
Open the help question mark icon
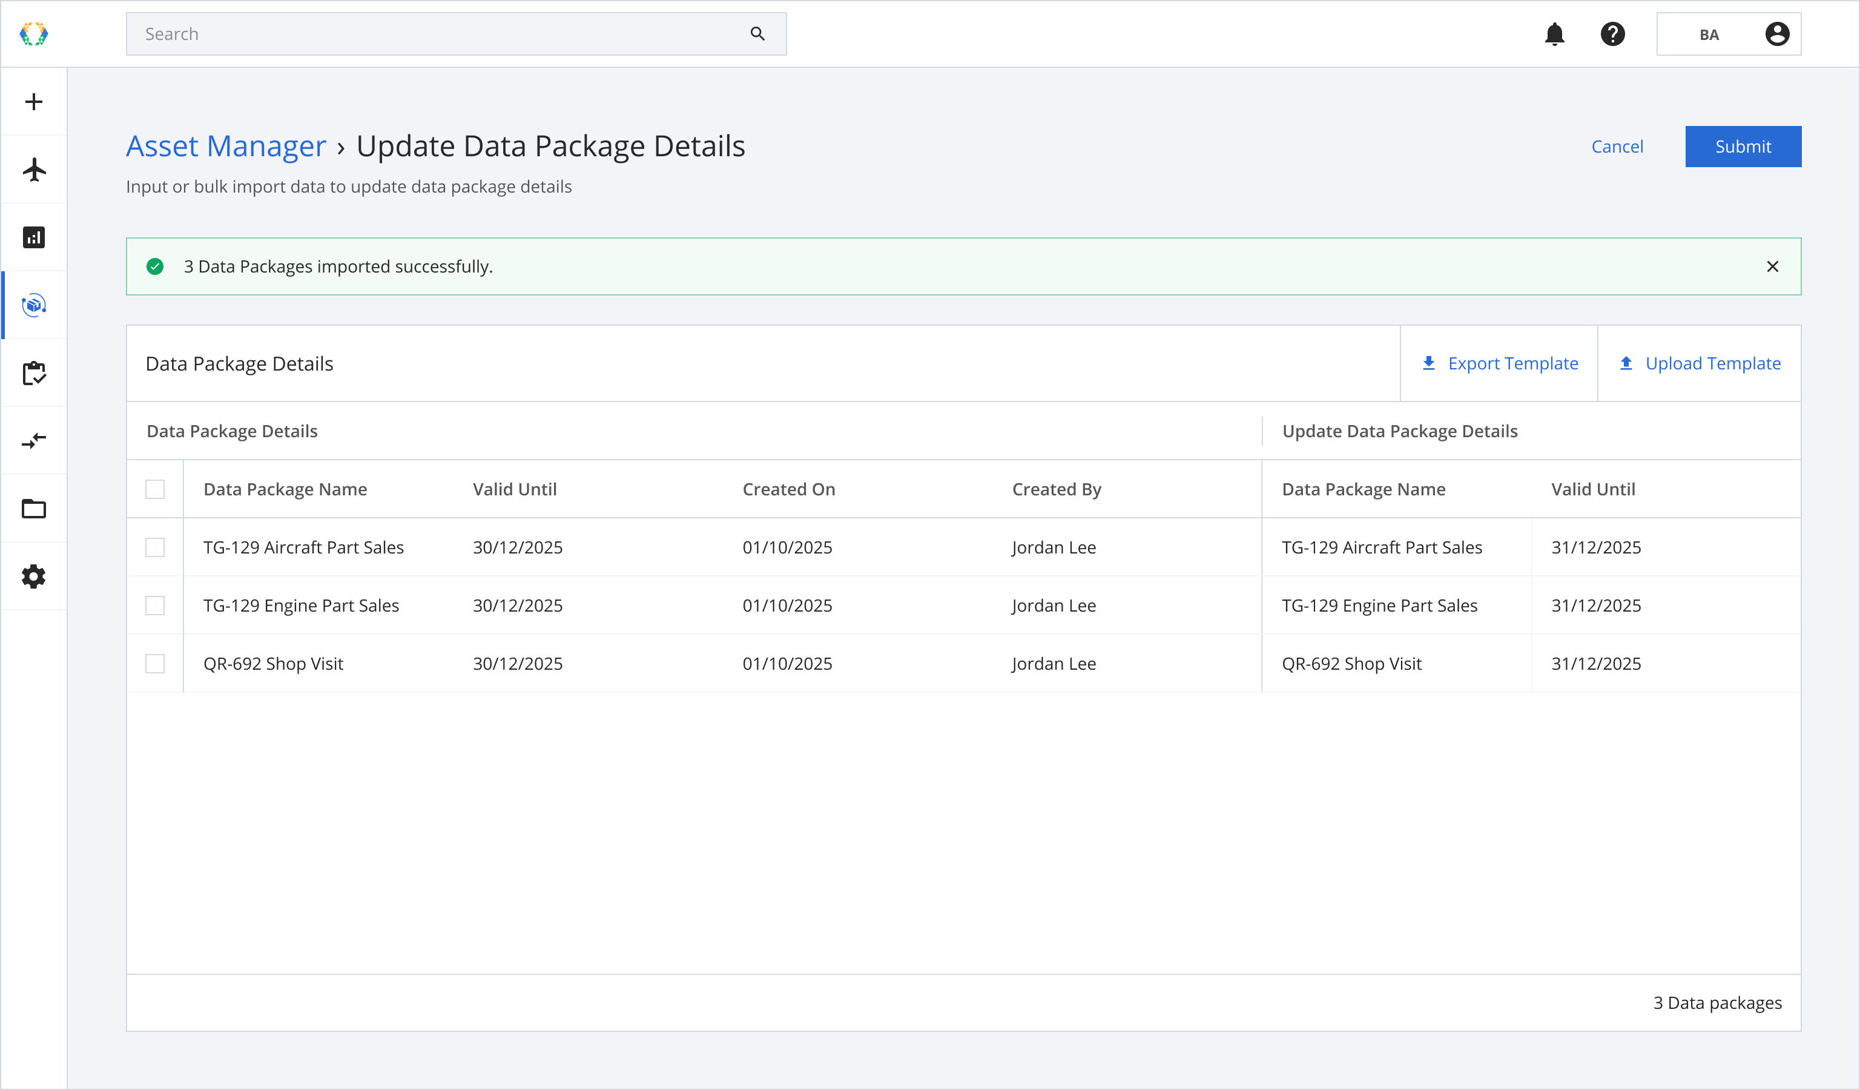click(x=1613, y=34)
